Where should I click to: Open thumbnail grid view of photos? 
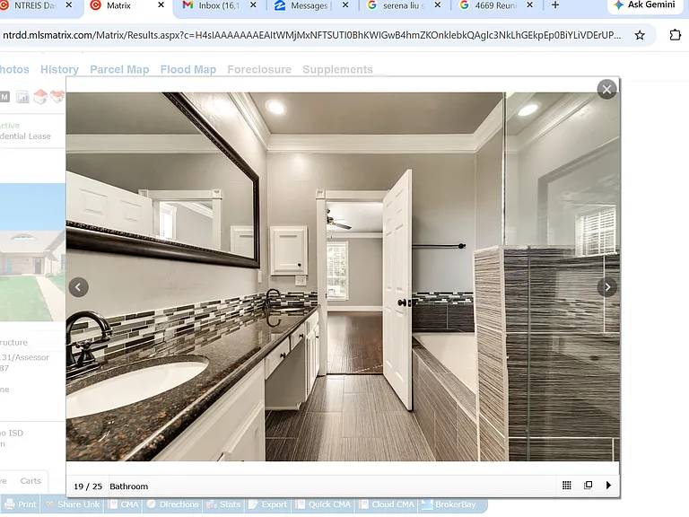pyautogui.click(x=567, y=485)
